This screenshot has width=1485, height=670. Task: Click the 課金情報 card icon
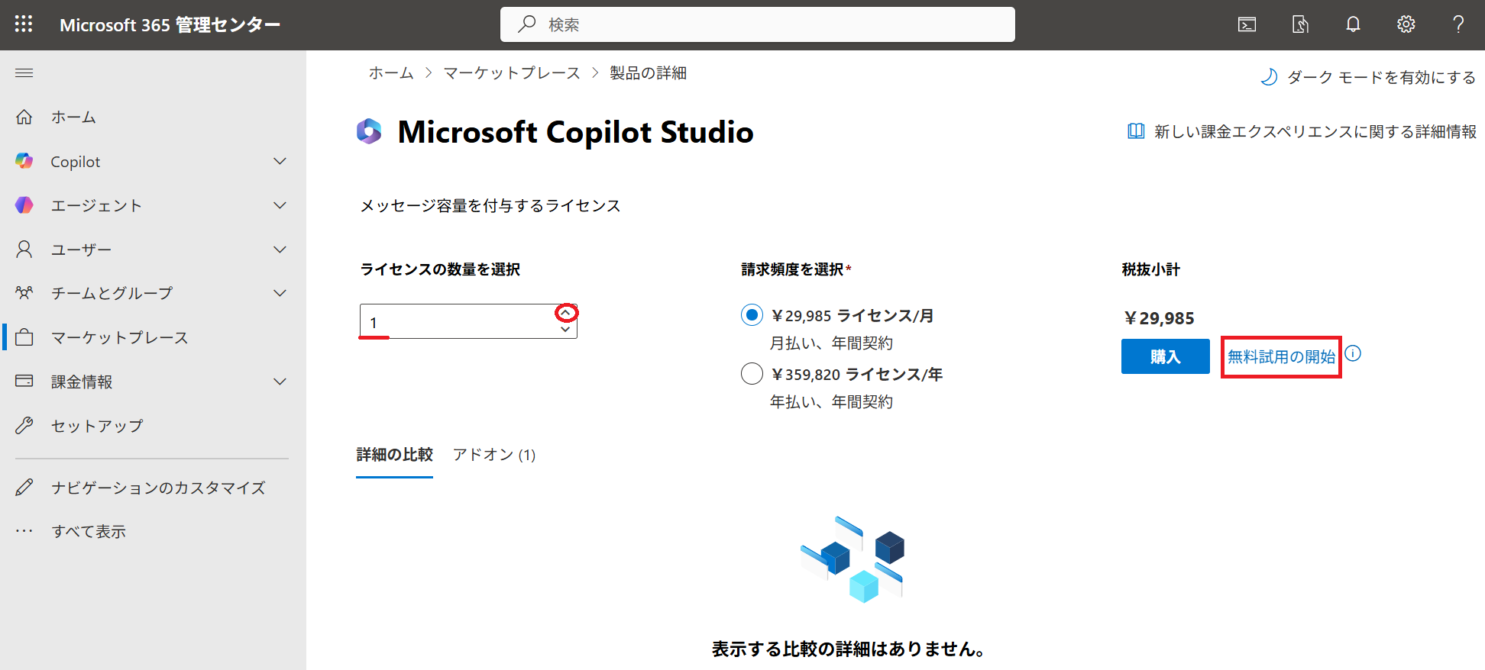24,381
